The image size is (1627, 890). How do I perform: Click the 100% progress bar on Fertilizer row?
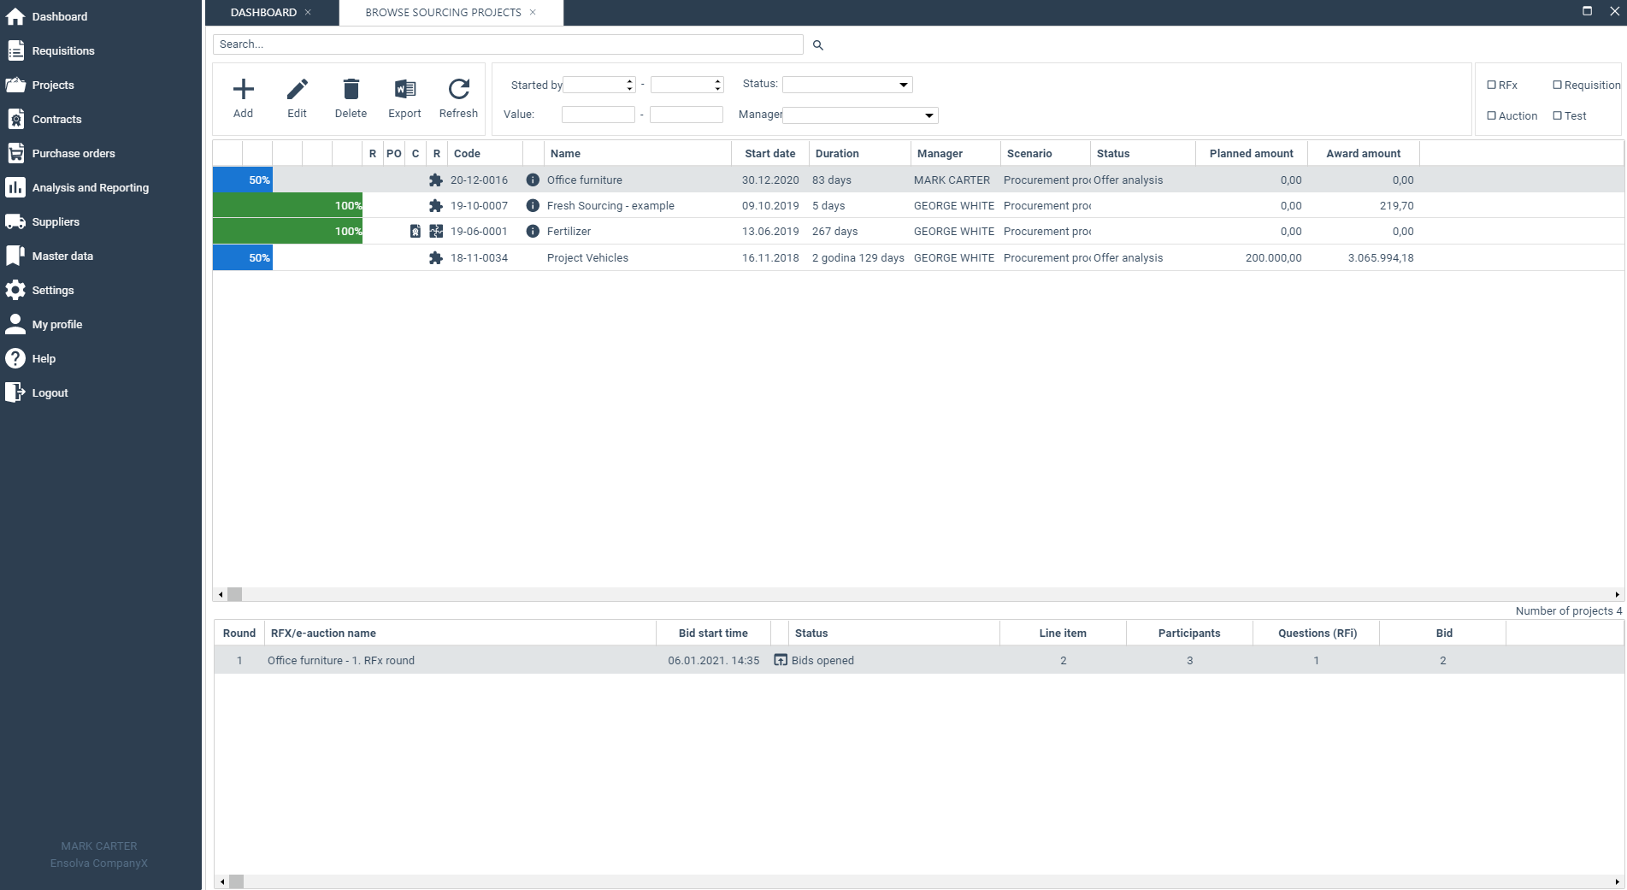click(286, 231)
